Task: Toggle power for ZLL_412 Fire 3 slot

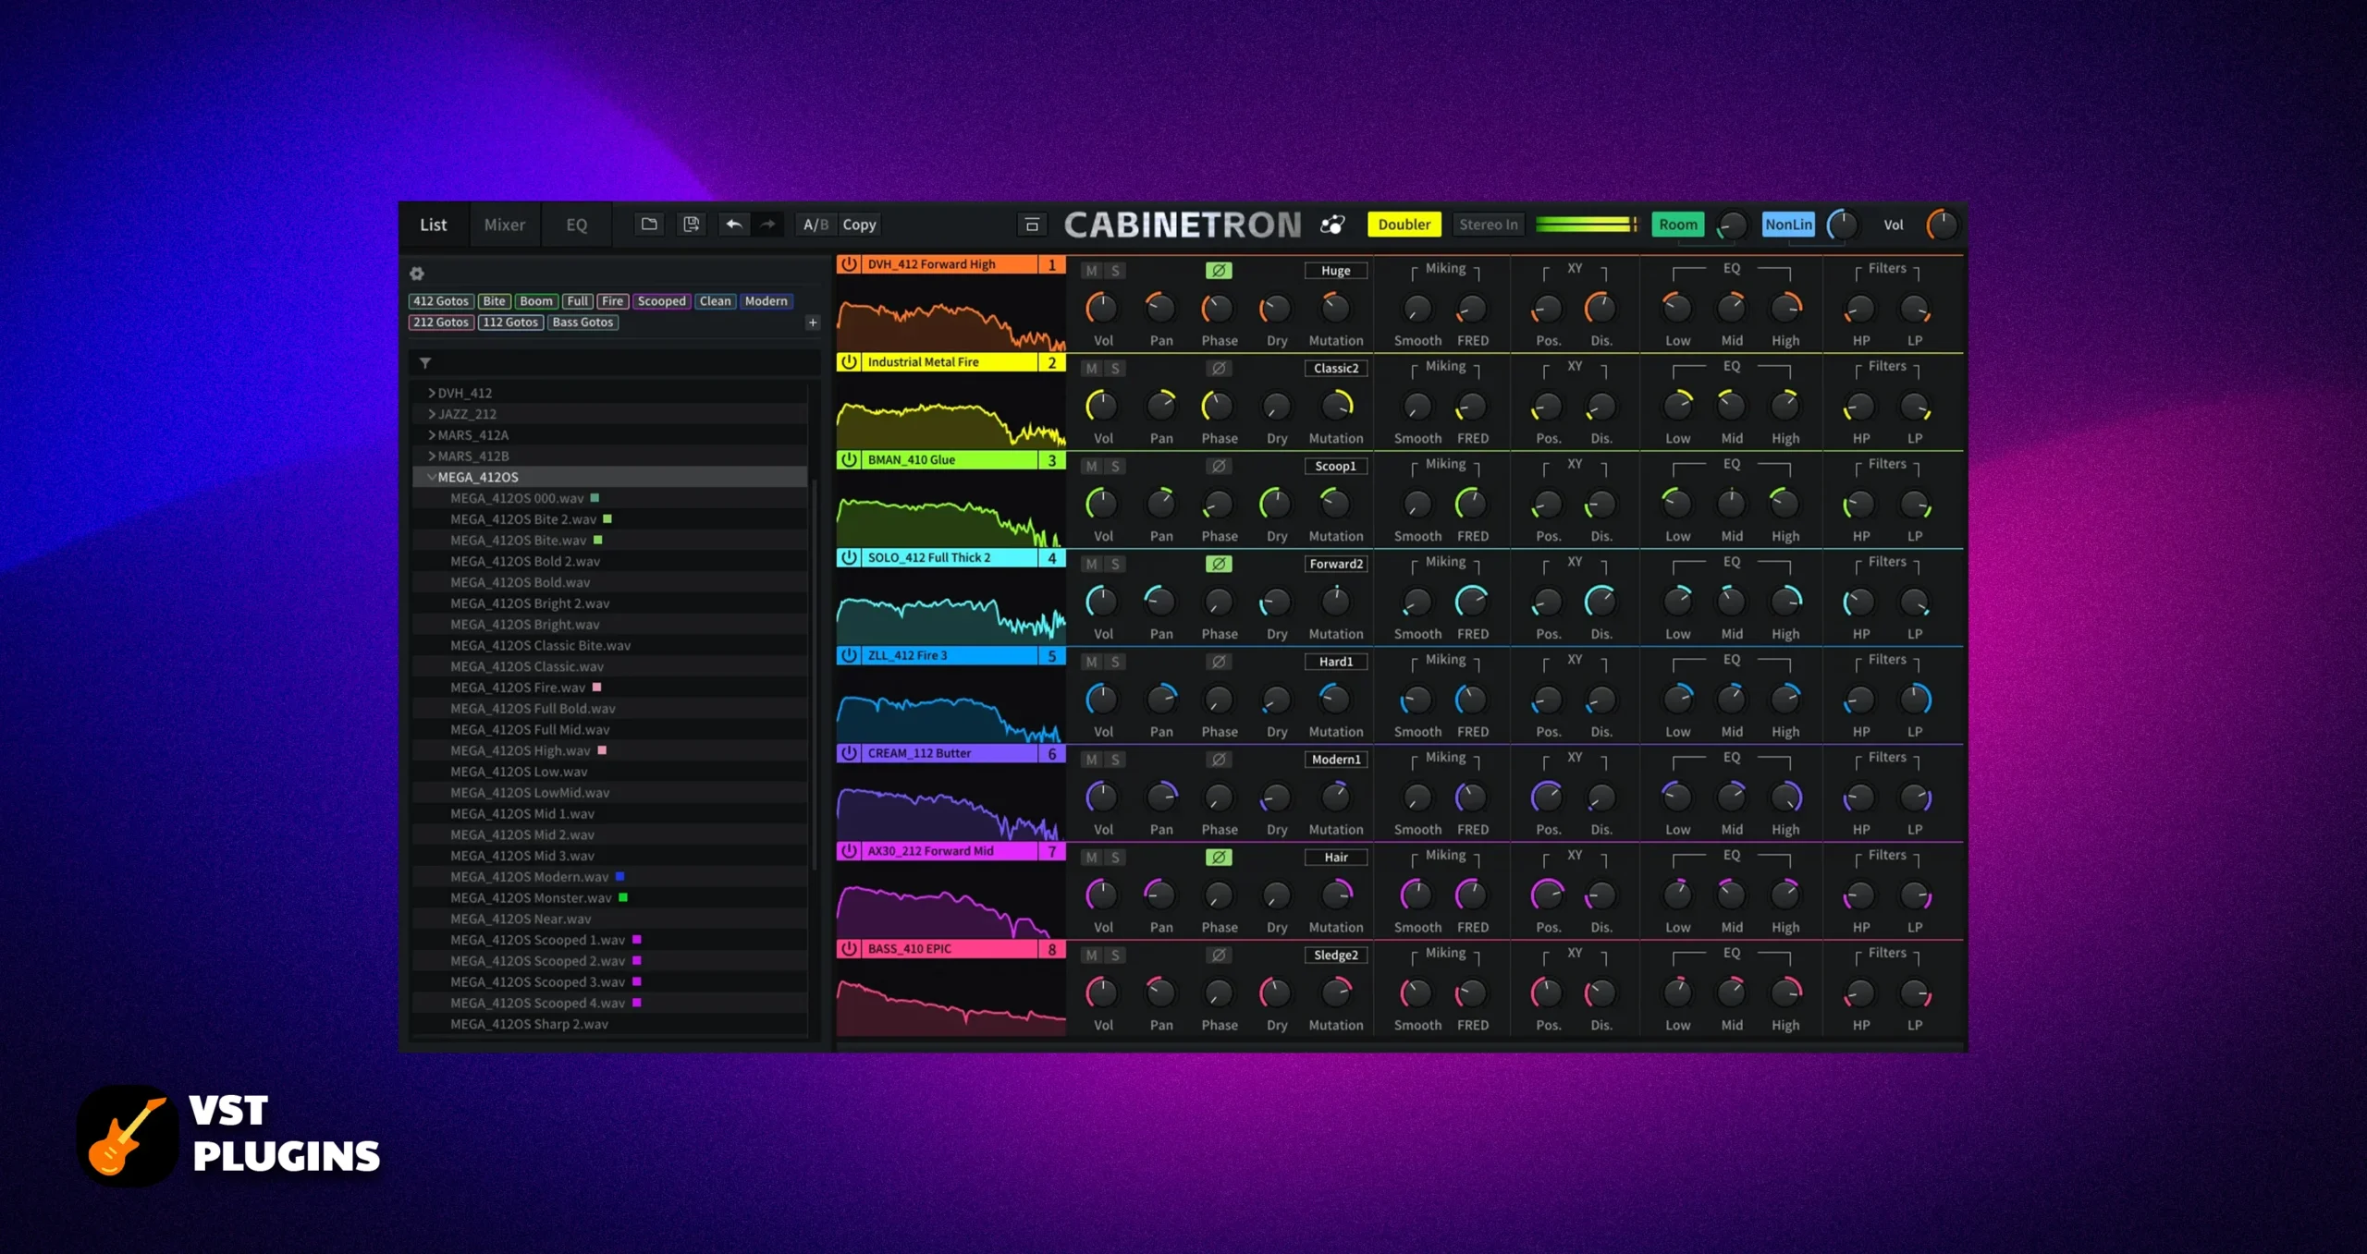Action: [849, 655]
